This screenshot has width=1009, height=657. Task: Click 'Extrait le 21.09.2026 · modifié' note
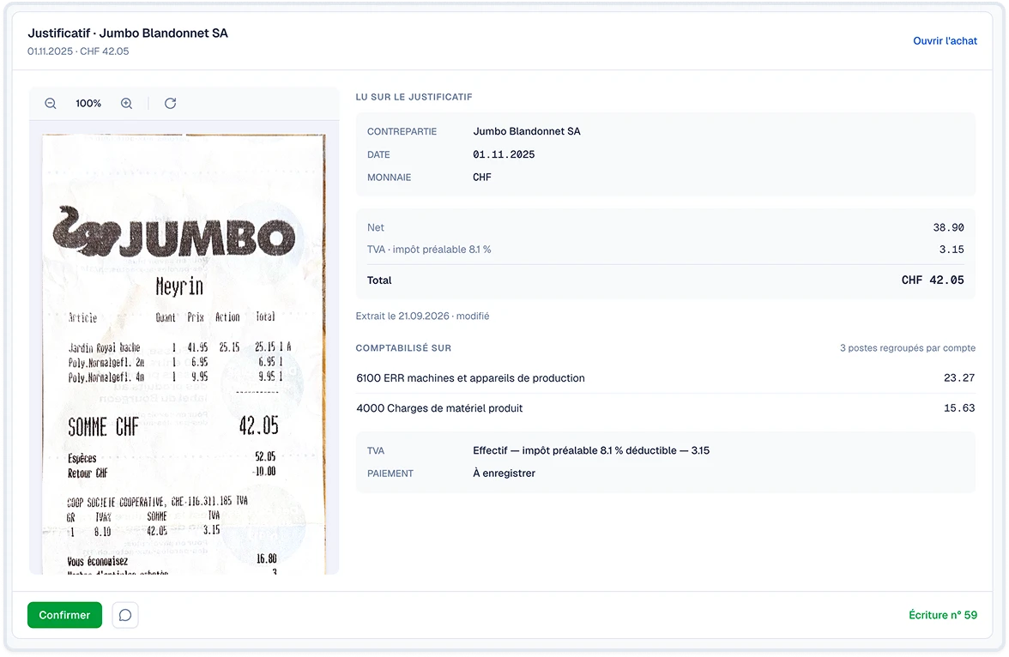coord(422,316)
